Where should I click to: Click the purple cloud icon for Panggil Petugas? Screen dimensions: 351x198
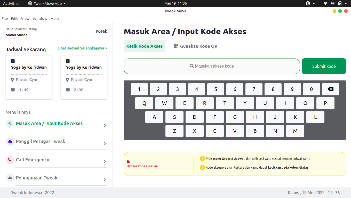pos(10,142)
